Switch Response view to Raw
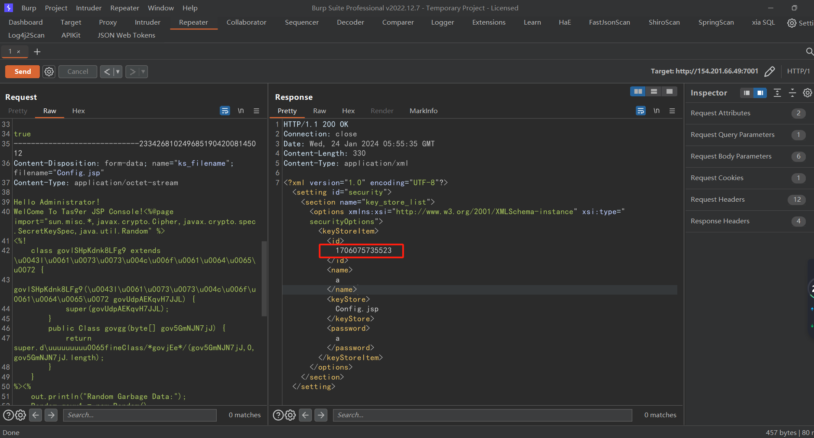 click(320, 111)
